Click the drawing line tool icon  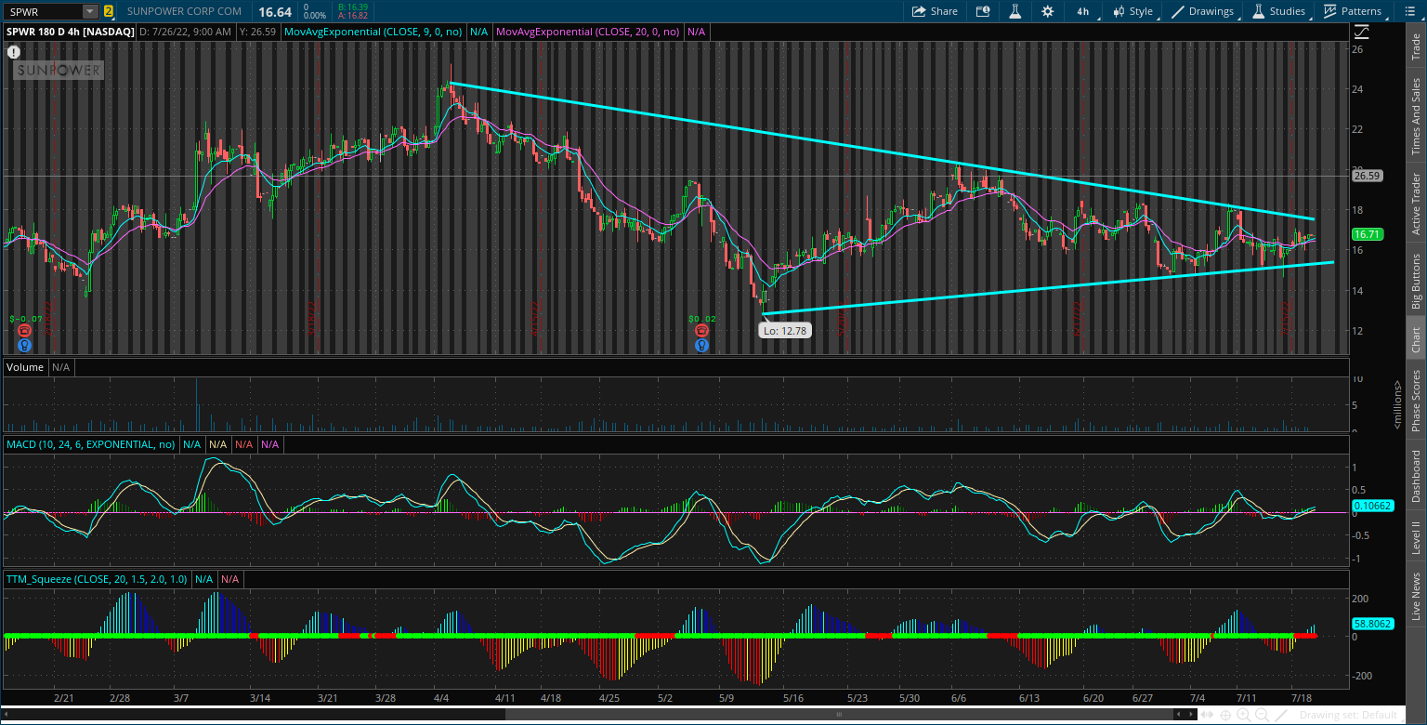point(1282,715)
